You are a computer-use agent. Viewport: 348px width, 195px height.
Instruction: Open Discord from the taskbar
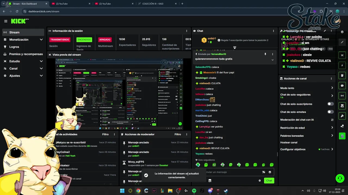tap(210, 191)
